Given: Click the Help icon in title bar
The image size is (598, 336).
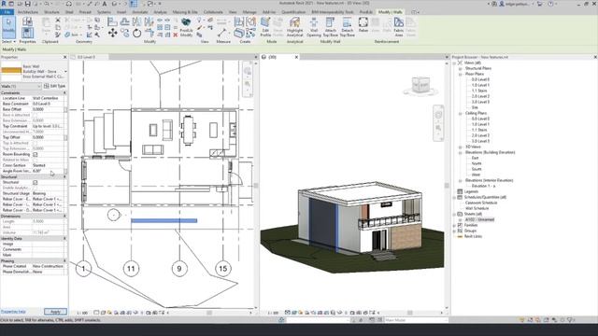Looking at the screenshot, I should [550, 4].
